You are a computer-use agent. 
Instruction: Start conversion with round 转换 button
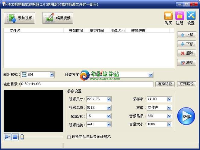coord(186,116)
